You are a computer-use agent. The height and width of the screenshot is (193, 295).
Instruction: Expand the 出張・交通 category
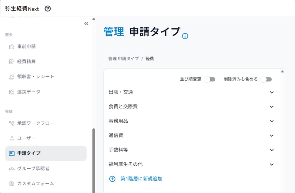271,92
